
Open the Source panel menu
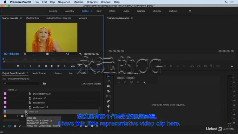[21, 18]
